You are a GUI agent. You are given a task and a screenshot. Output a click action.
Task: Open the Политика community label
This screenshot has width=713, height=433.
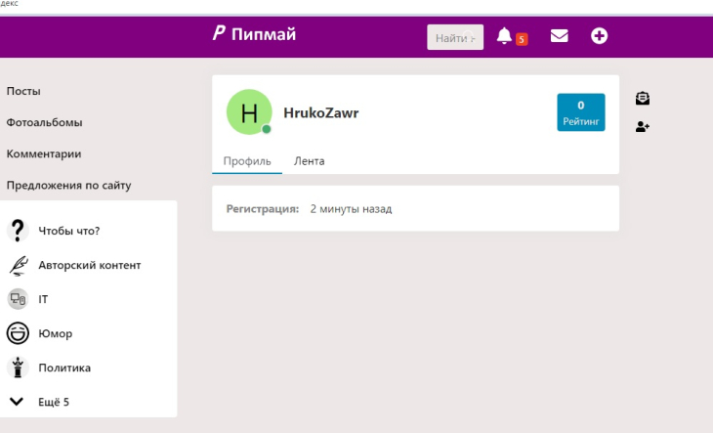[x=64, y=368]
